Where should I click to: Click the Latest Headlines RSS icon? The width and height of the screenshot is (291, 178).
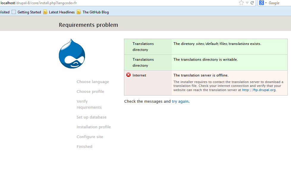(45, 12)
